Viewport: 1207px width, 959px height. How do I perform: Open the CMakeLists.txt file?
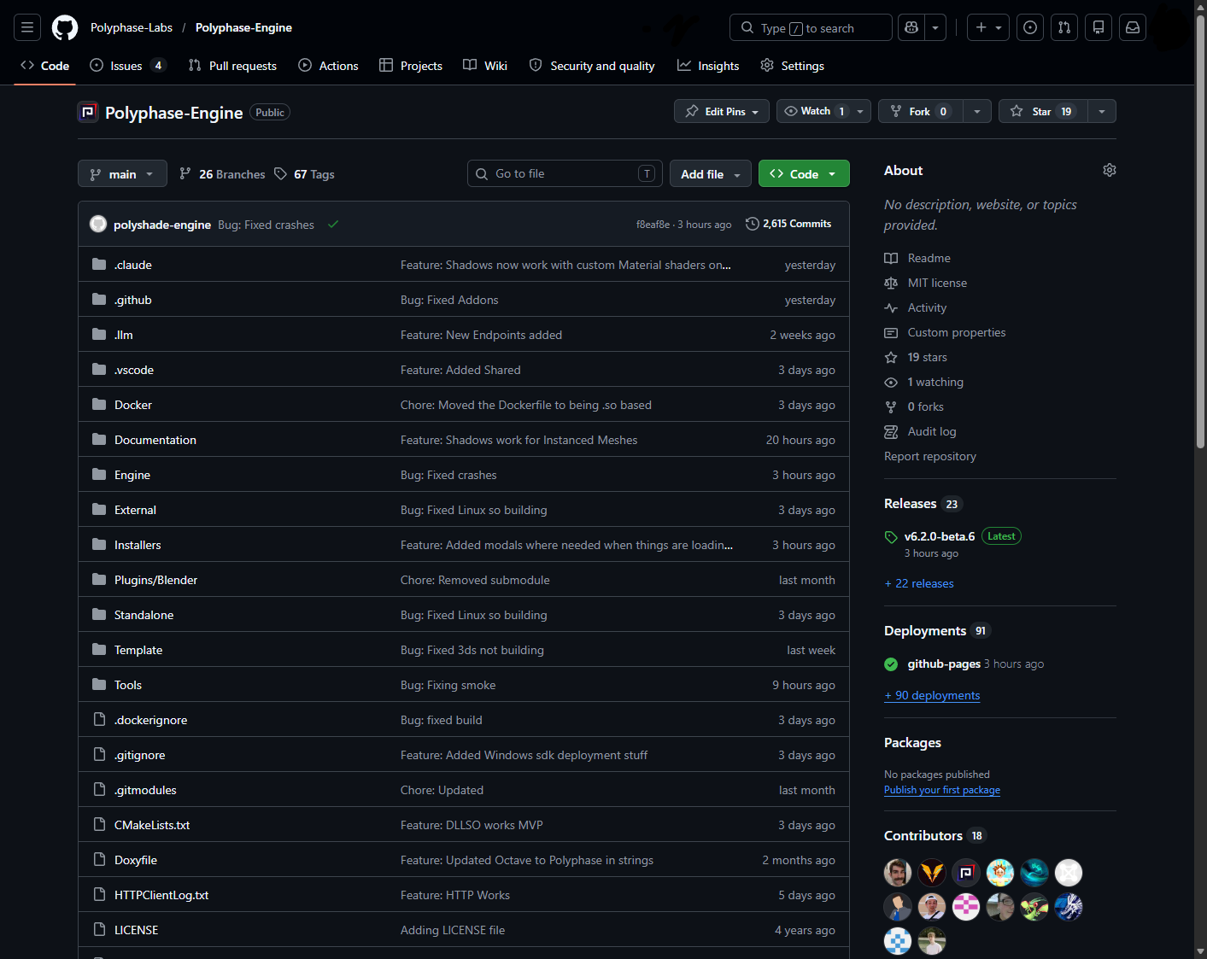point(152,825)
